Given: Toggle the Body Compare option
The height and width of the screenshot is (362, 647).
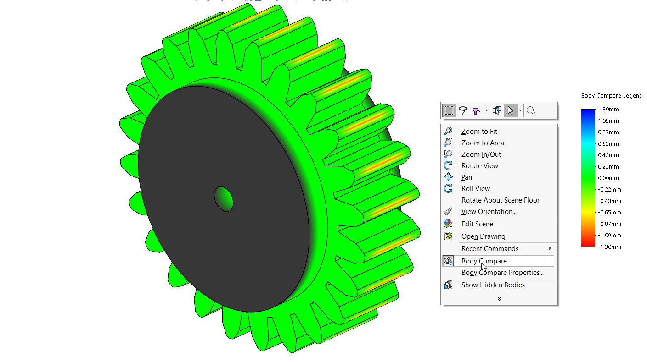Looking at the screenshot, I should pos(484,261).
